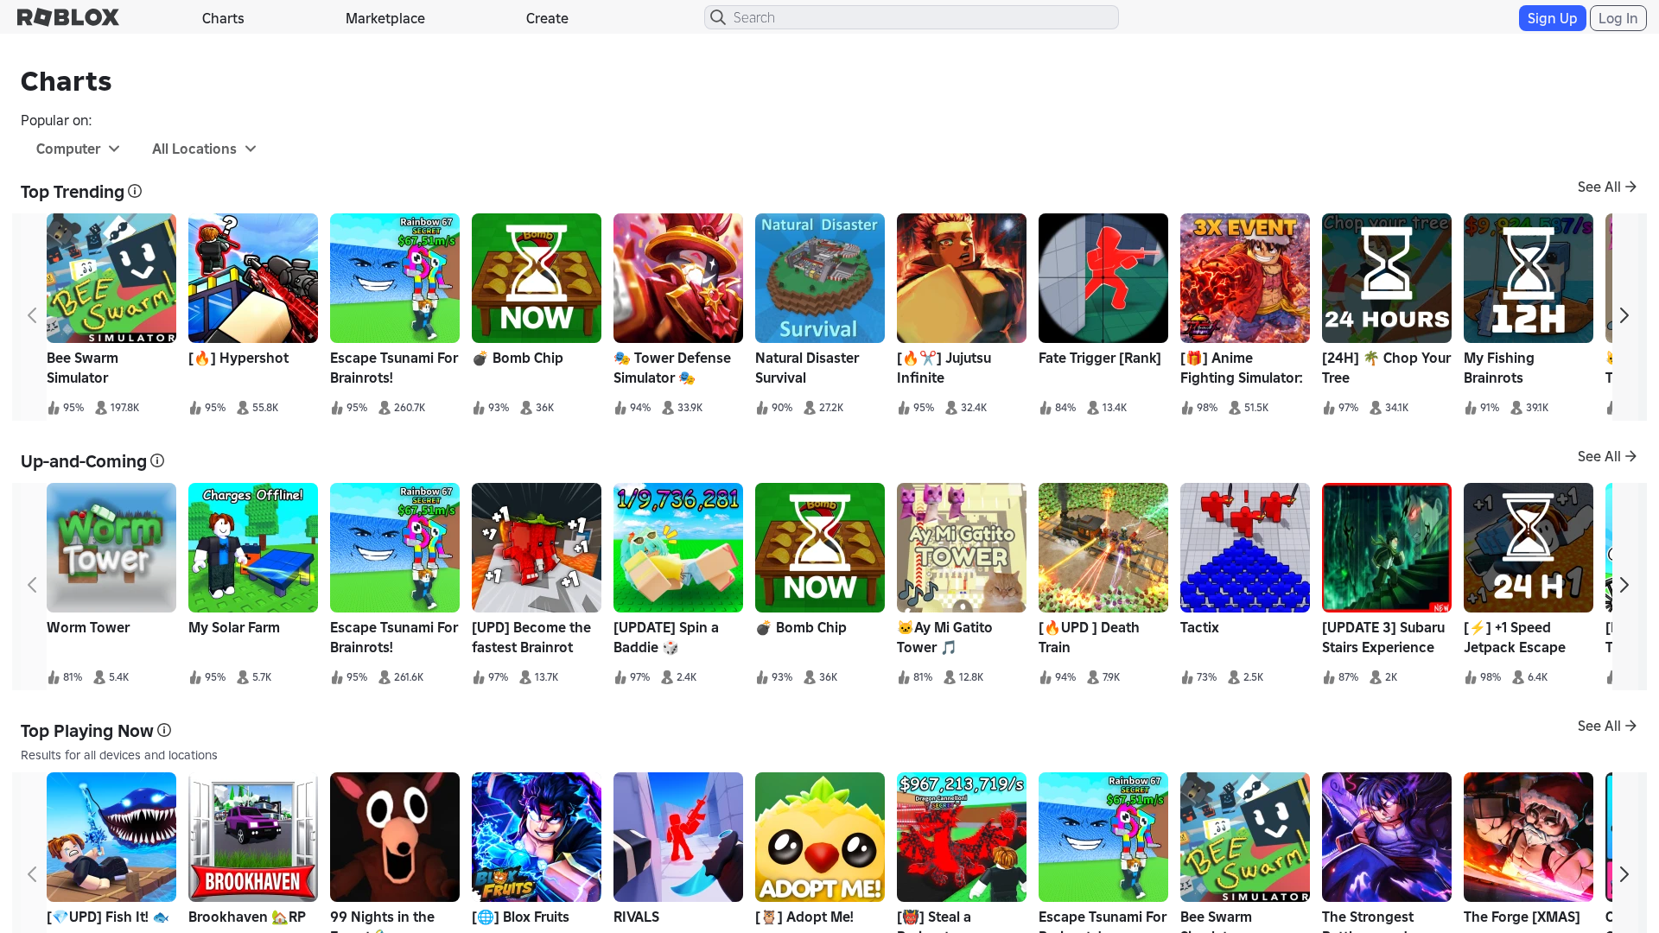Screen dimensions: 1659x933
Task: Open the Top Trending info tooltip icon
Action: [x=136, y=191]
